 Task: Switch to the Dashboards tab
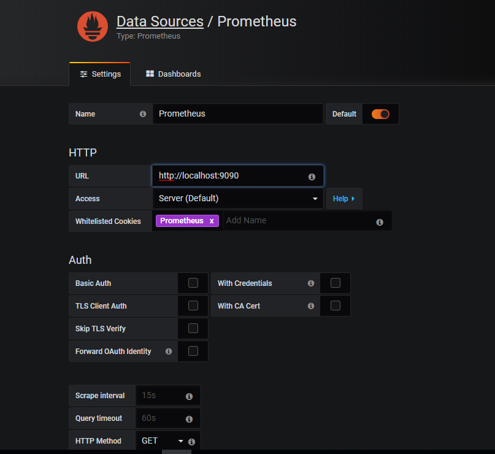pos(174,74)
